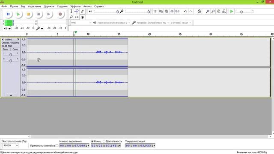Screen dimensions: 274x154
Task: Click the Play-at-speed green arrow
Action: [x=232, y=12]
